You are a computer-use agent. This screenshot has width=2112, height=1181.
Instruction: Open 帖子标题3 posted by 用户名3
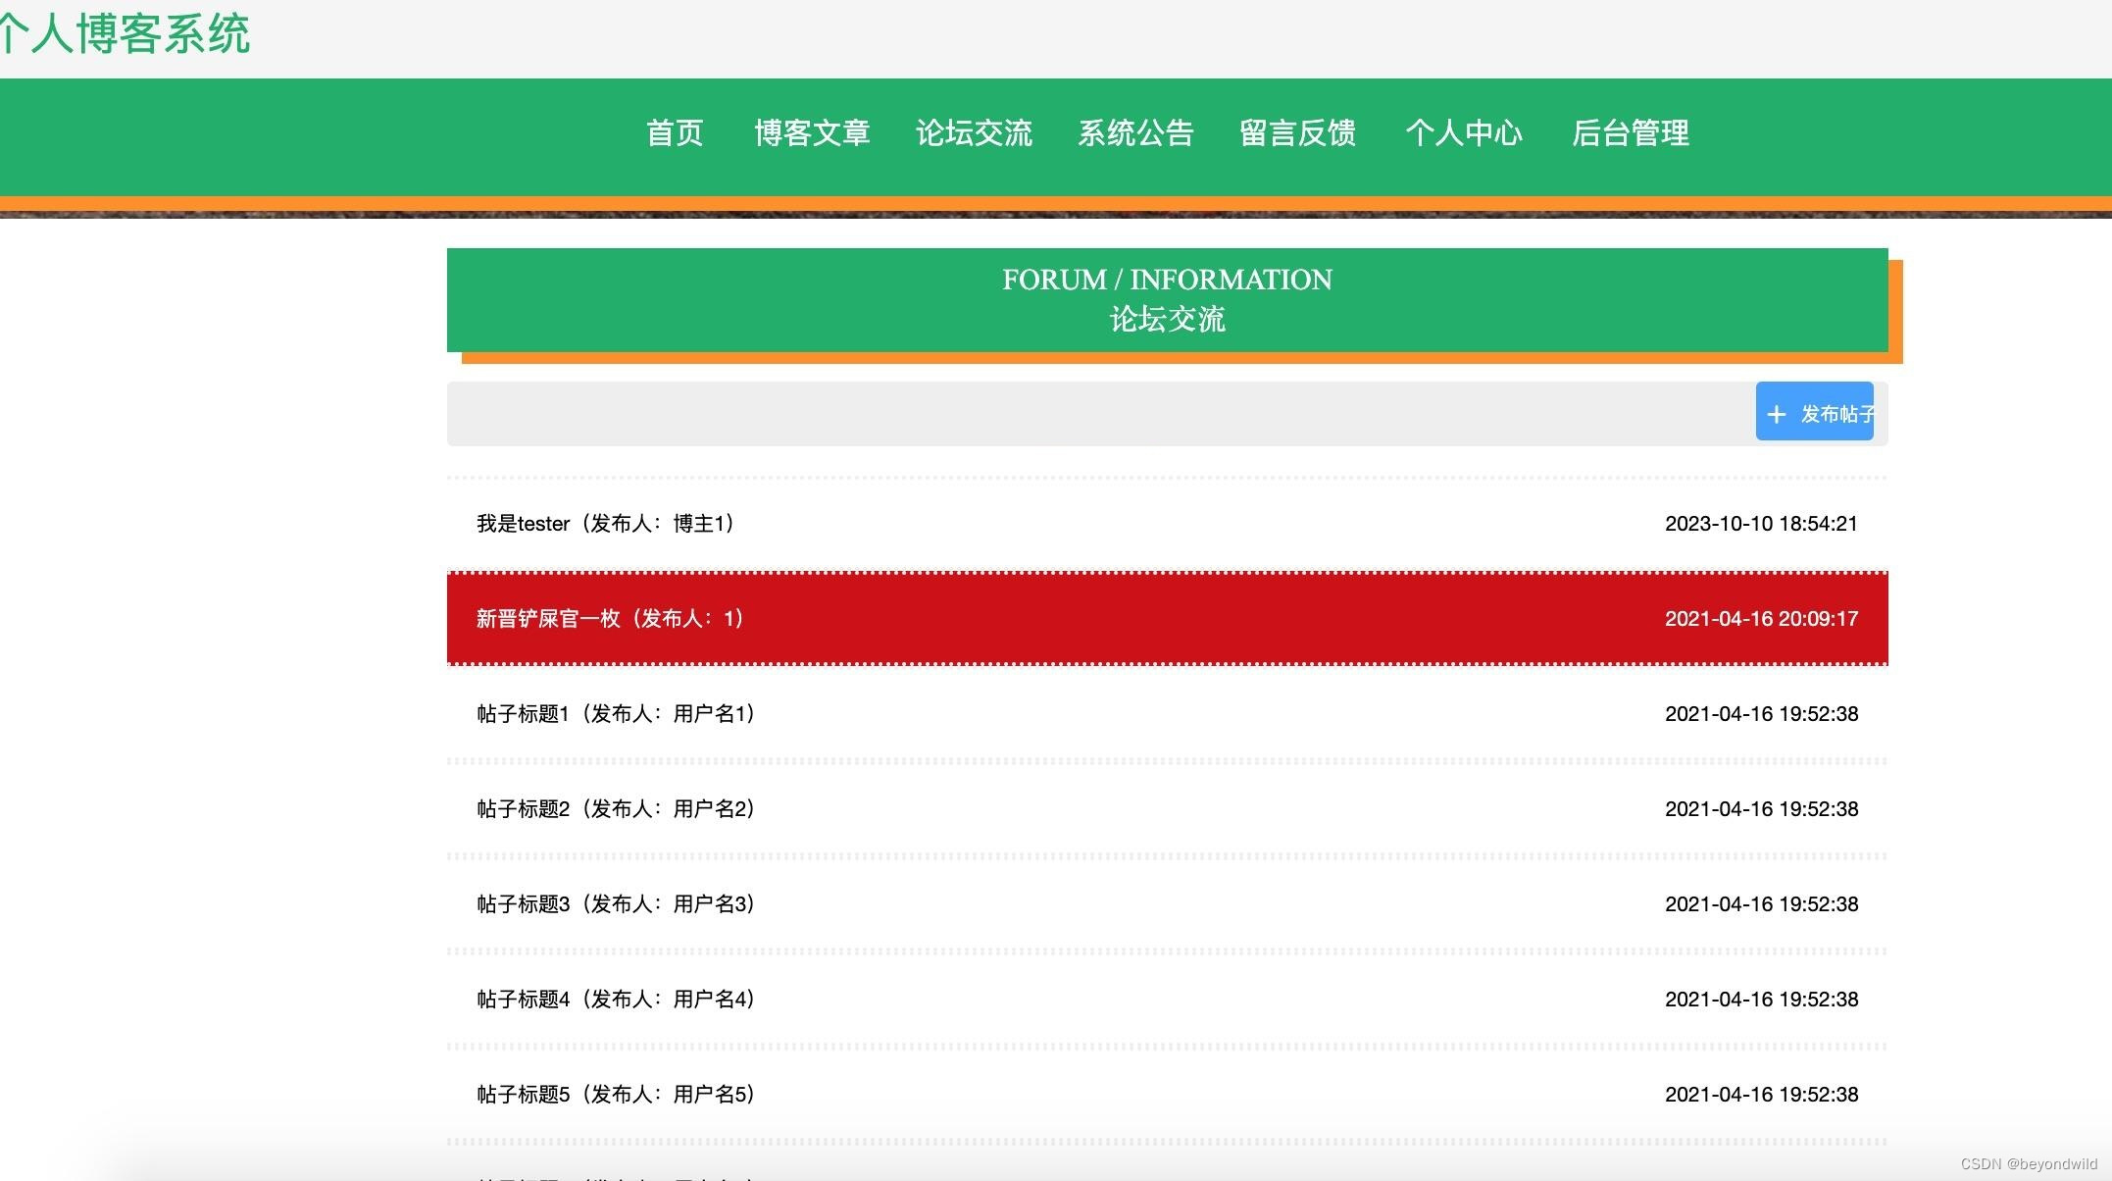(x=613, y=903)
